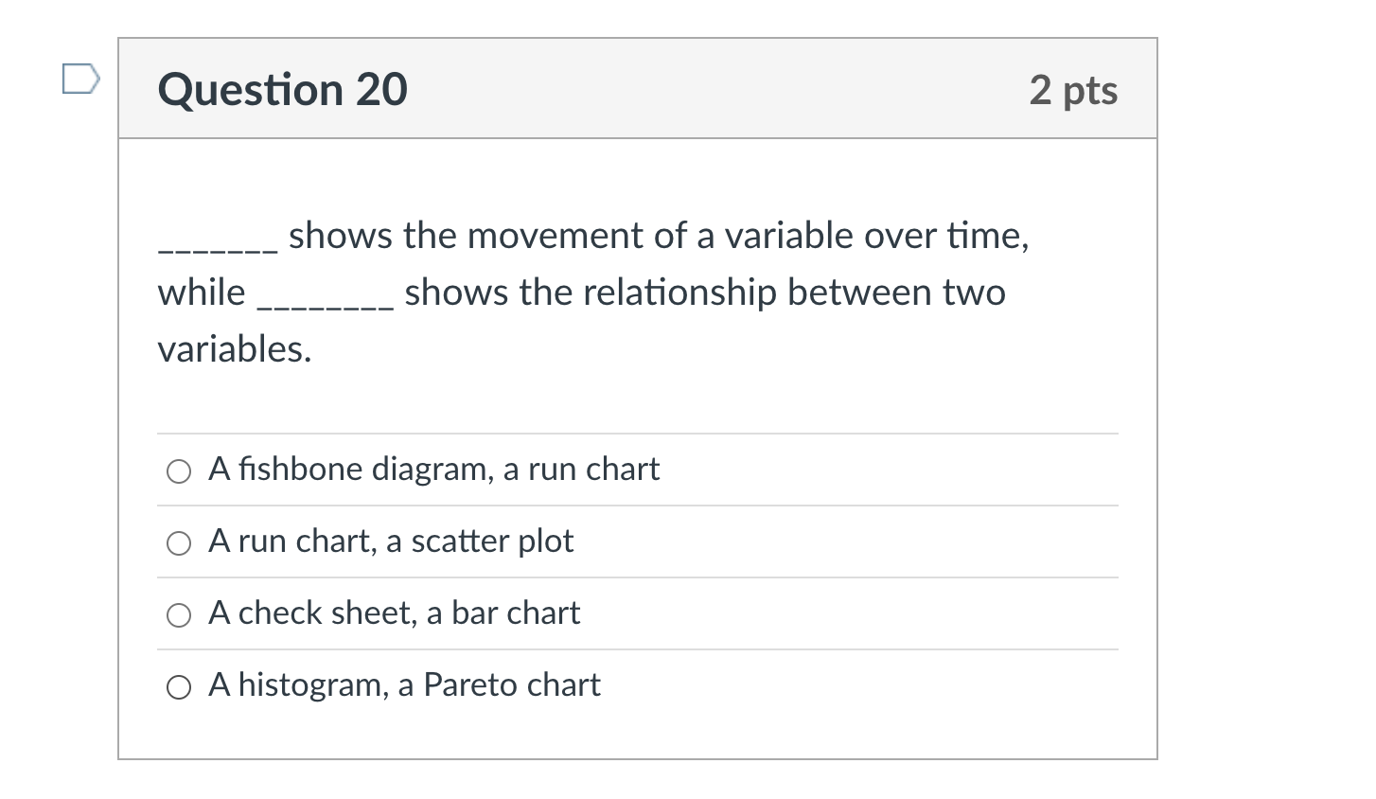The image size is (1376, 799).
Task: Click the answer row for 'A check sheet, a bar chart'
Action: 394,613
